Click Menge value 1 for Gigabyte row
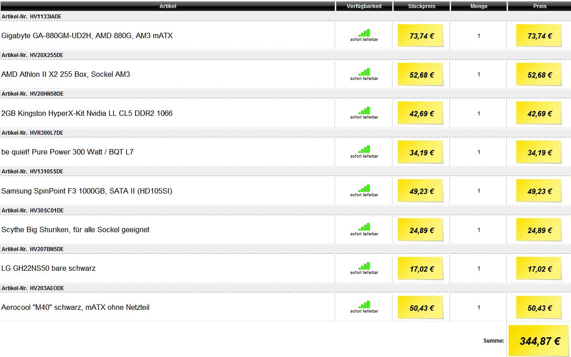 [x=479, y=35]
